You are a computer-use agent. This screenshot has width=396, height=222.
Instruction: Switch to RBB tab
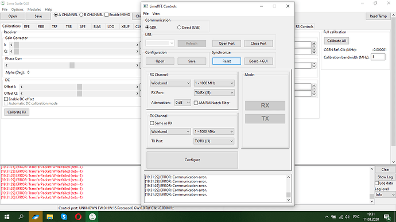pos(41,26)
